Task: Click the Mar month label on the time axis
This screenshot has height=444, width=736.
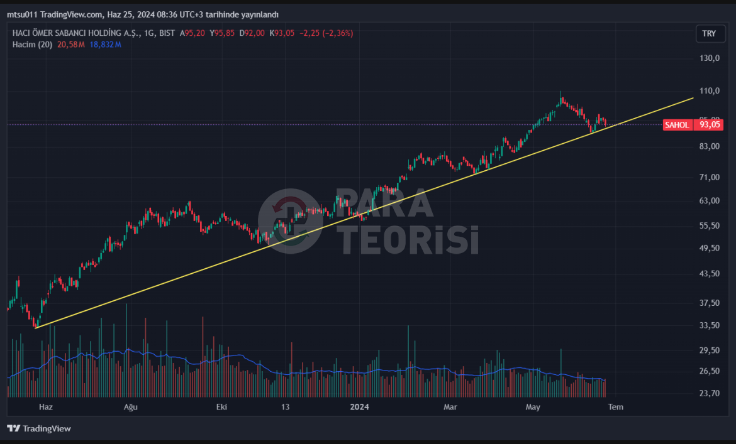Action: pyautogui.click(x=450, y=407)
